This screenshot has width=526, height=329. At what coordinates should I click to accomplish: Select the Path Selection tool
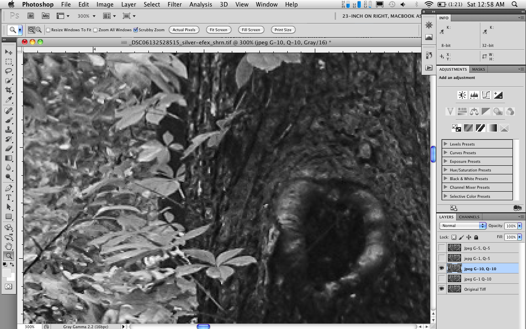(8, 207)
